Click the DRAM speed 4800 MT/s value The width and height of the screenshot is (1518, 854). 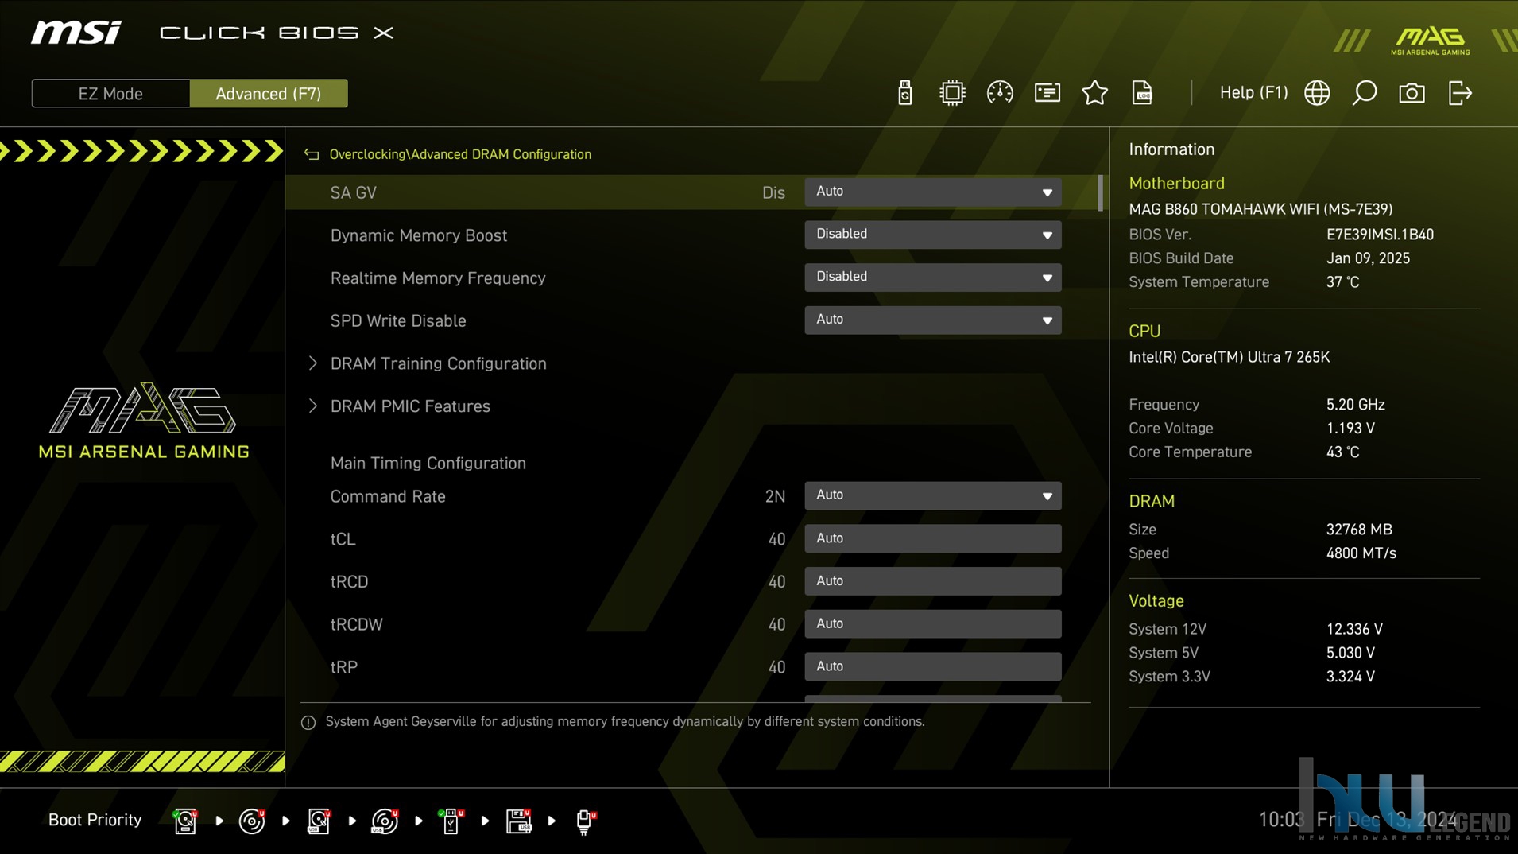[1361, 553]
